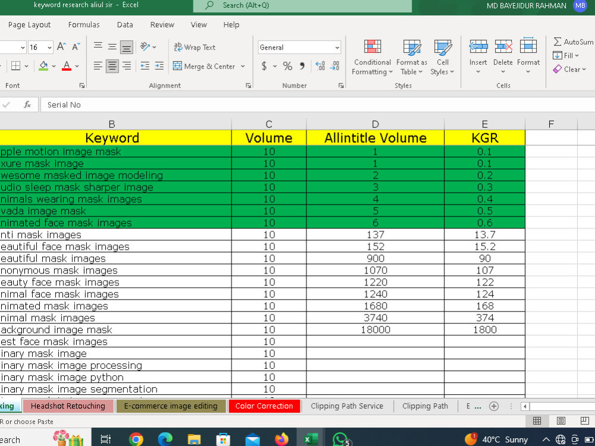Open WhatsApp from the taskbar

click(x=340, y=439)
